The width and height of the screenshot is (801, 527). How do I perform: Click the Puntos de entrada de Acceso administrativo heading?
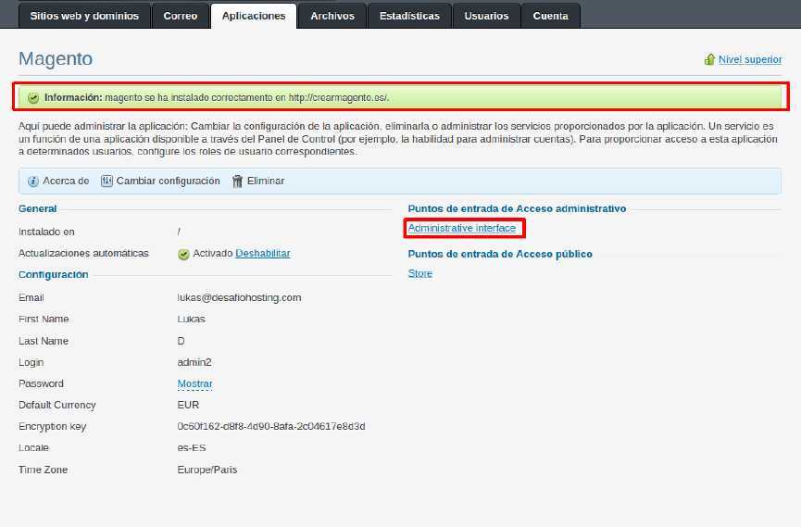click(517, 208)
